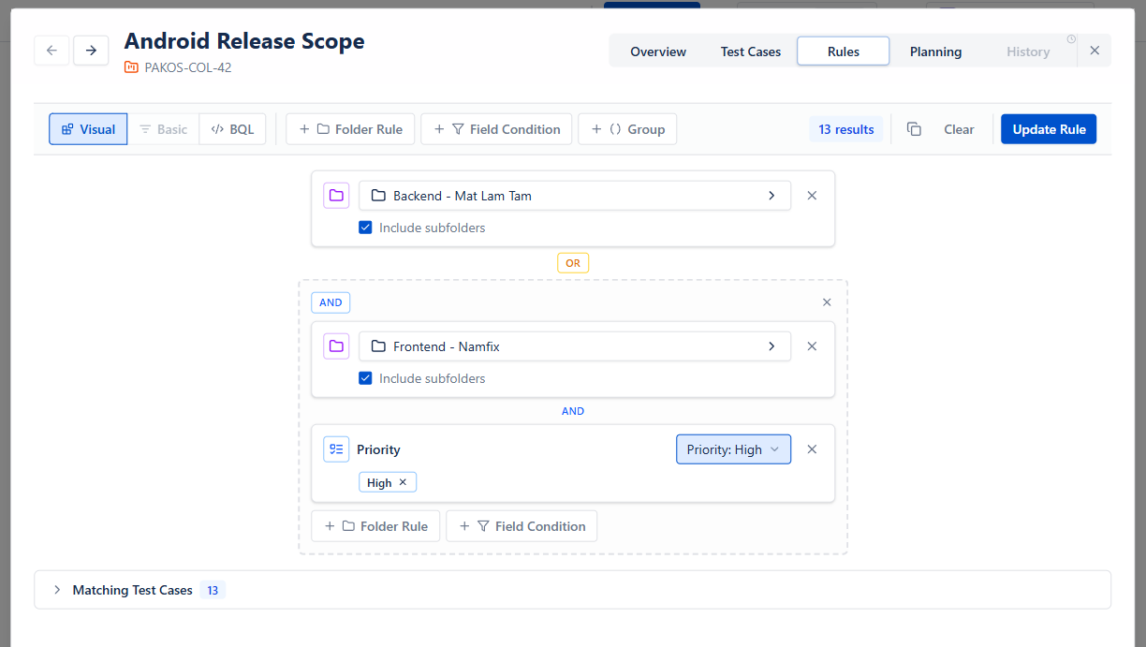Go to next item with forward arrow
The width and height of the screenshot is (1146, 647).
coord(91,51)
